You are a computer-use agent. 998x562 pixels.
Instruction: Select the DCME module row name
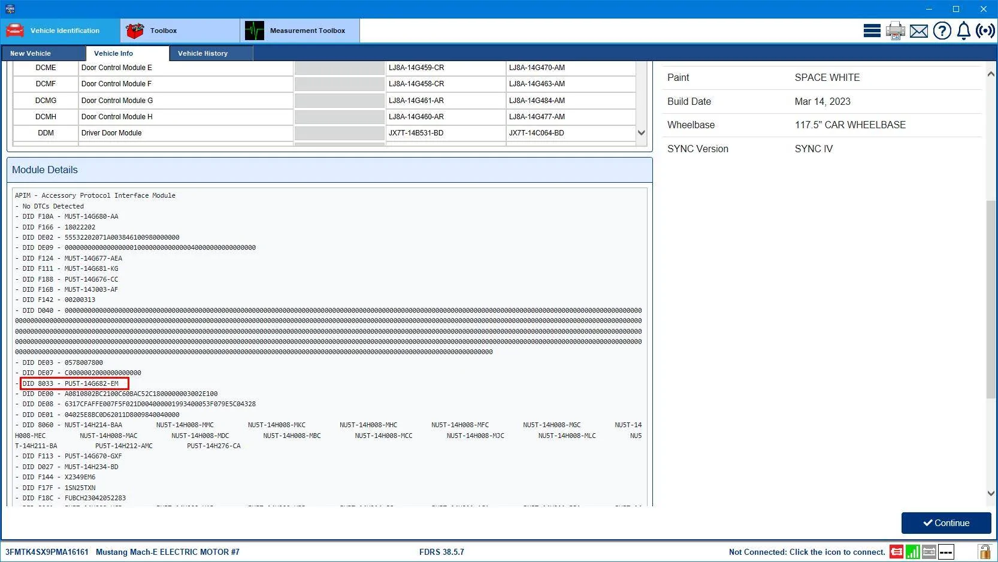[46, 68]
